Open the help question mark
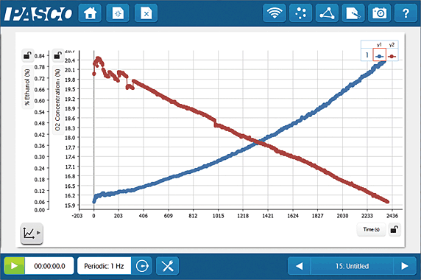421x280 pixels. pos(406,13)
